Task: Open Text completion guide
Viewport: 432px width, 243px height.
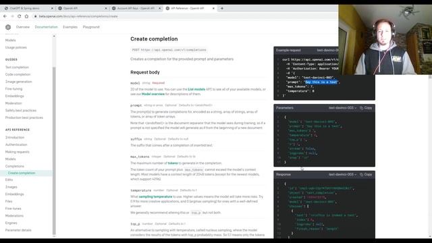Action: (x=17, y=67)
